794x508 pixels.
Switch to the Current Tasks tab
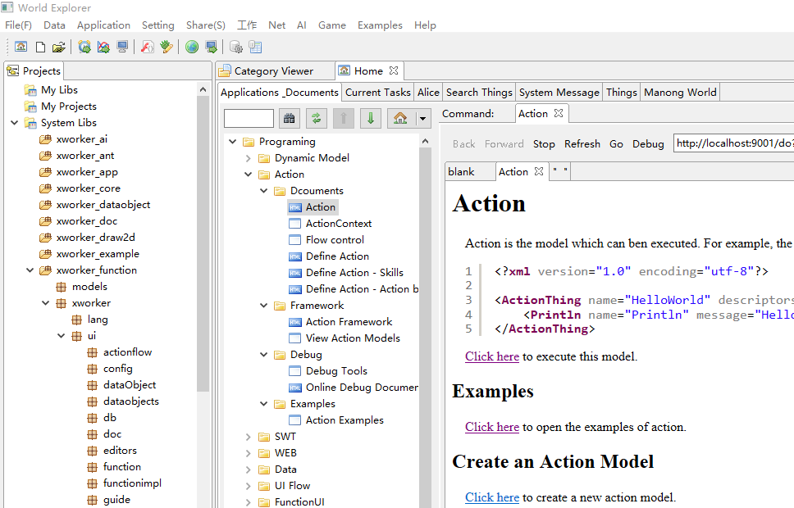[x=378, y=92]
